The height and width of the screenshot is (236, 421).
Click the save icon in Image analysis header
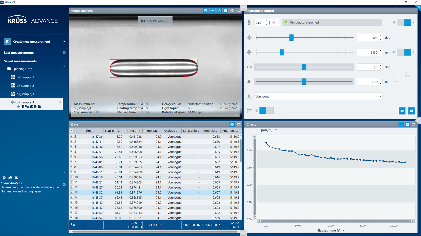(206, 11)
